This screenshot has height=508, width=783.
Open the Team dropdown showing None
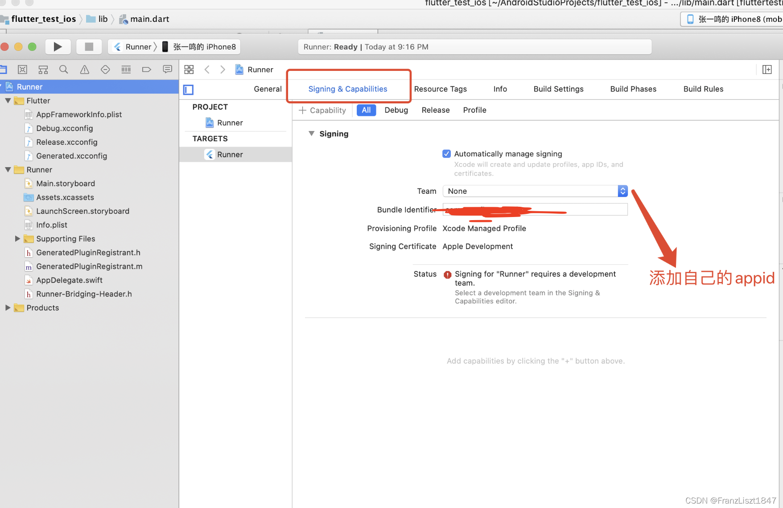pyautogui.click(x=535, y=191)
